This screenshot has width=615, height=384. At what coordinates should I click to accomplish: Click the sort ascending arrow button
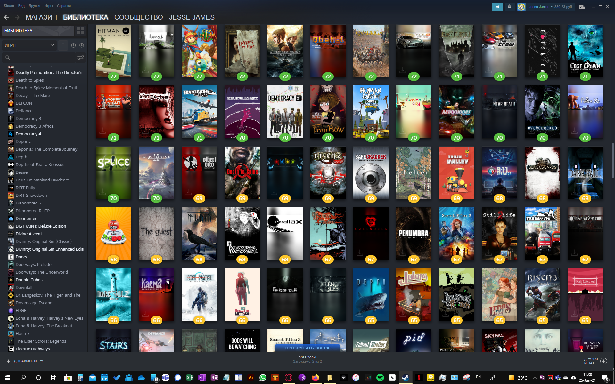pyautogui.click(x=63, y=45)
